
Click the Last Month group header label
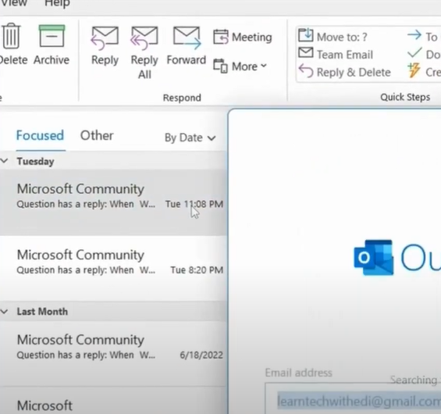[42, 312]
